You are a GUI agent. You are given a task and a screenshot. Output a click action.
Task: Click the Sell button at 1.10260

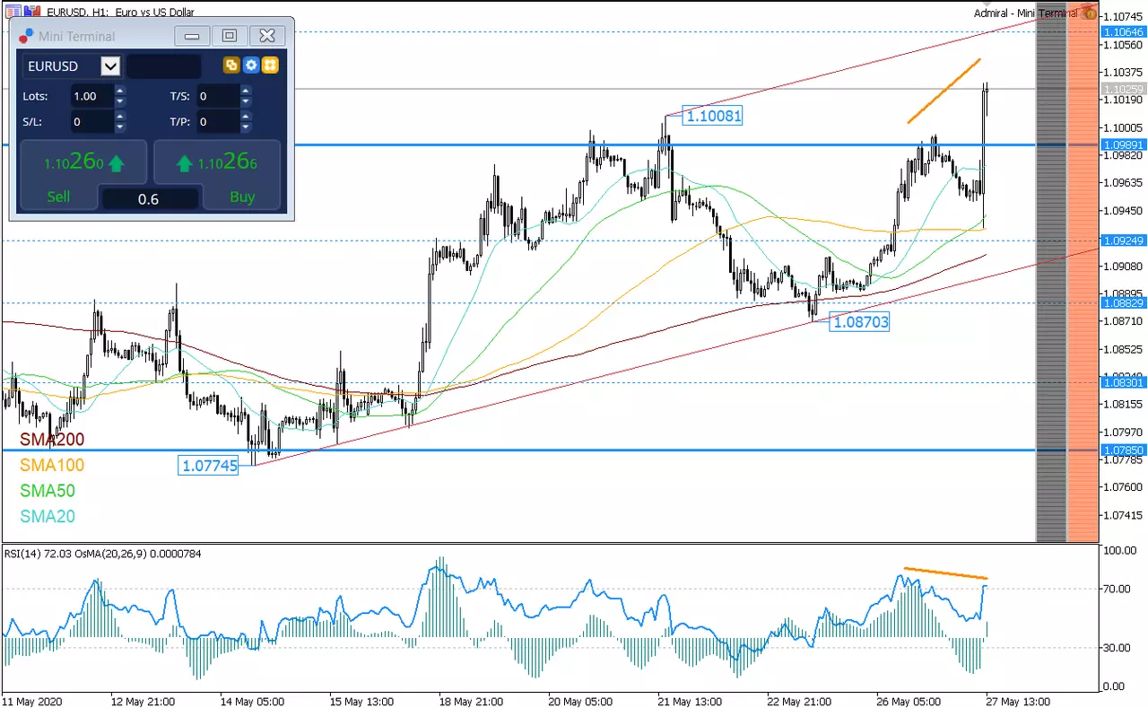tap(83, 174)
